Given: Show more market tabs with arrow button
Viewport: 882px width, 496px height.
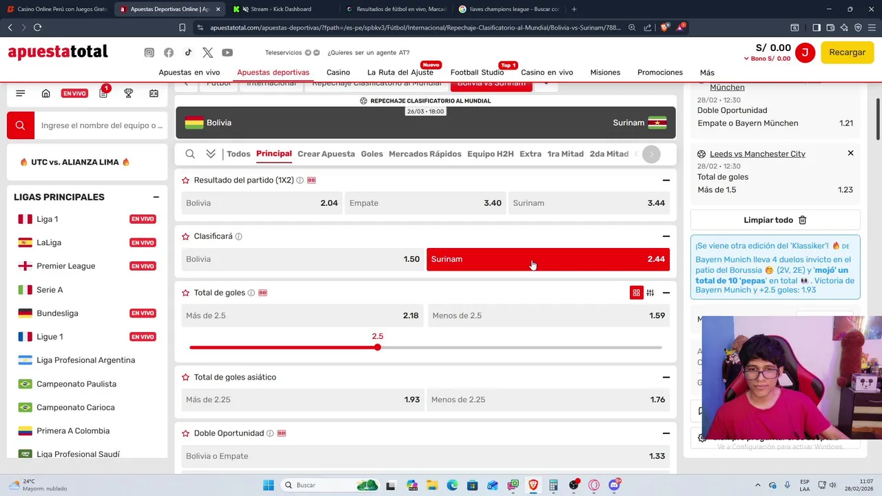Looking at the screenshot, I should (651, 154).
